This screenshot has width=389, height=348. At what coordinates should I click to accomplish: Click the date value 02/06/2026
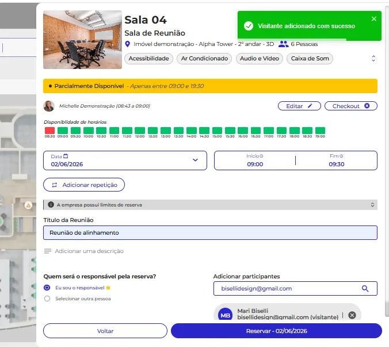coord(67,164)
